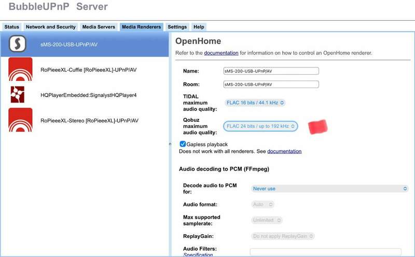Click the RoPieeeXL-Stereo renderer icon

pyautogui.click(x=20, y=120)
